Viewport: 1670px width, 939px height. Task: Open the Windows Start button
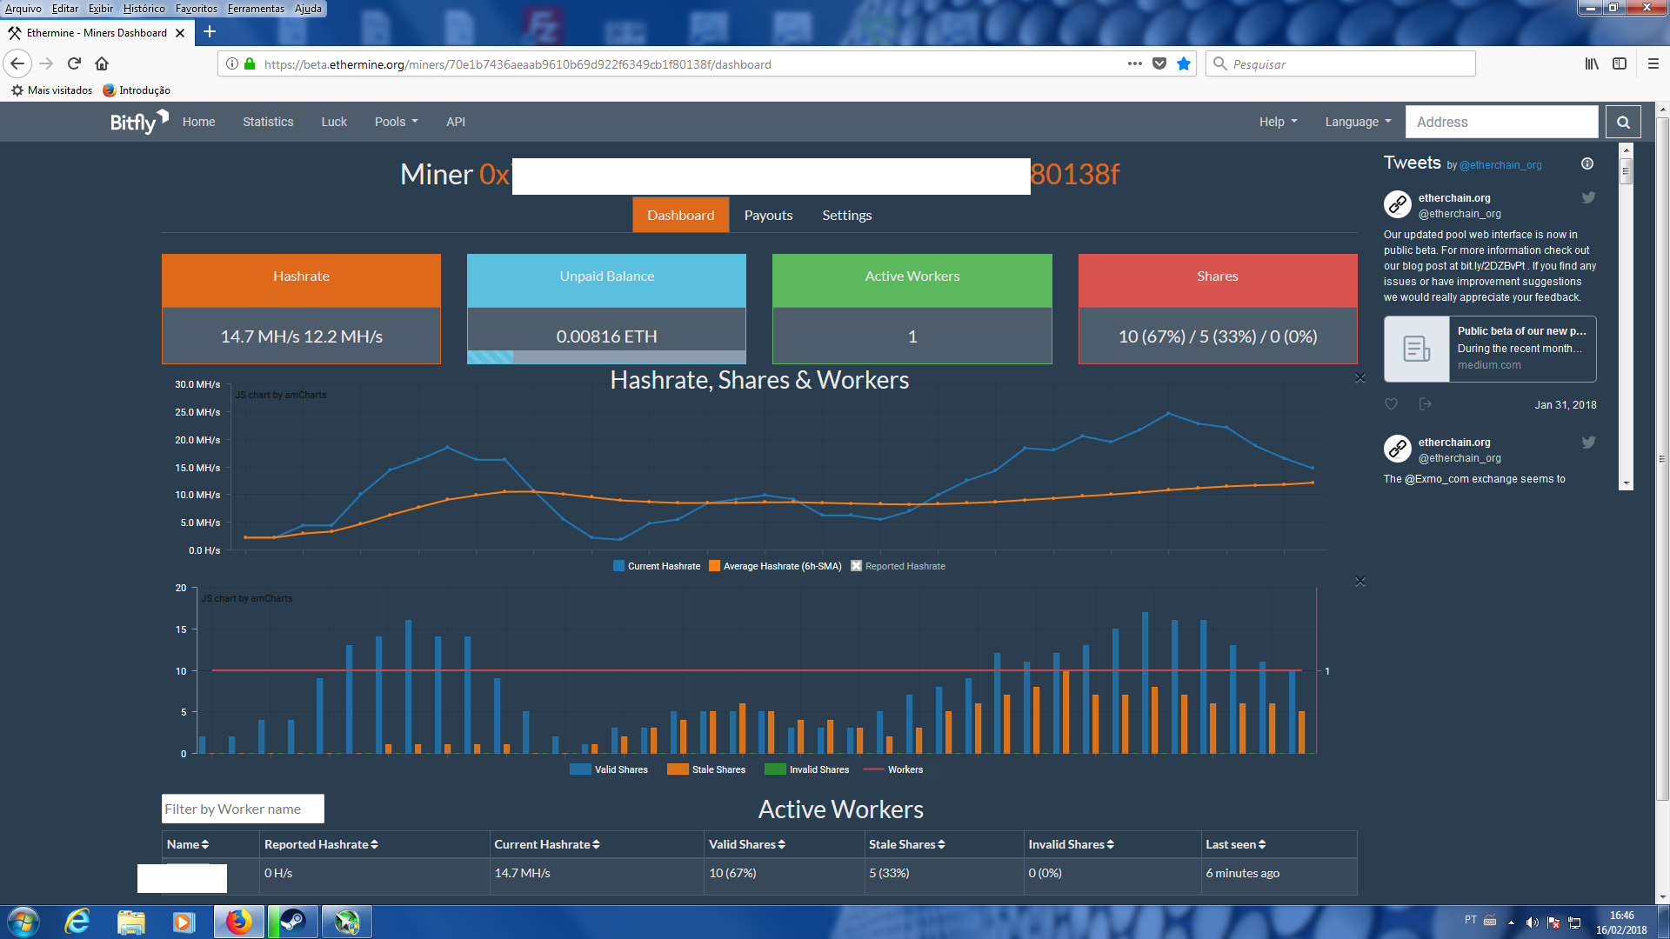23,922
